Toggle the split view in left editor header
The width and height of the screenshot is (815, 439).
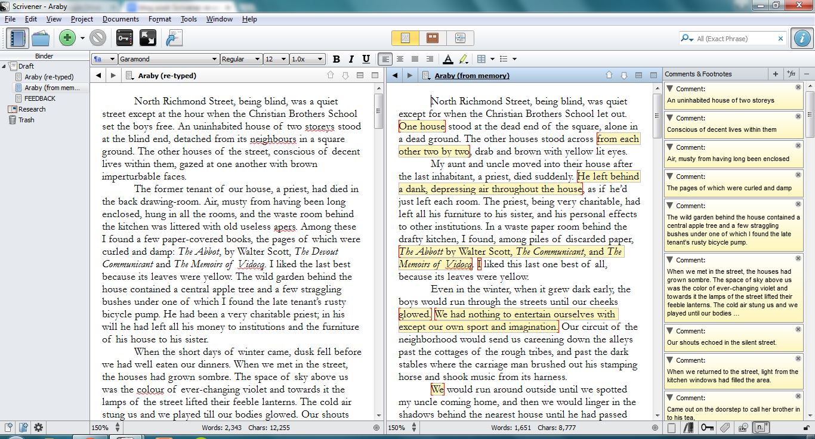(x=360, y=76)
